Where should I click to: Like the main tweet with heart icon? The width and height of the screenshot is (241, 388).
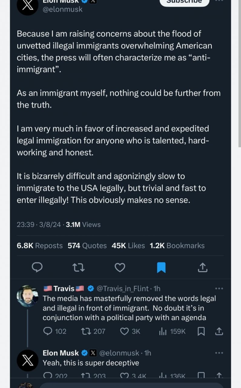120,267
